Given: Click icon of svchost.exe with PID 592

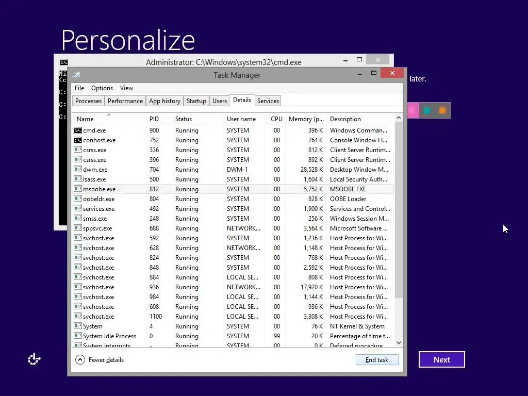Looking at the screenshot, I should click(x=78, y=238).
